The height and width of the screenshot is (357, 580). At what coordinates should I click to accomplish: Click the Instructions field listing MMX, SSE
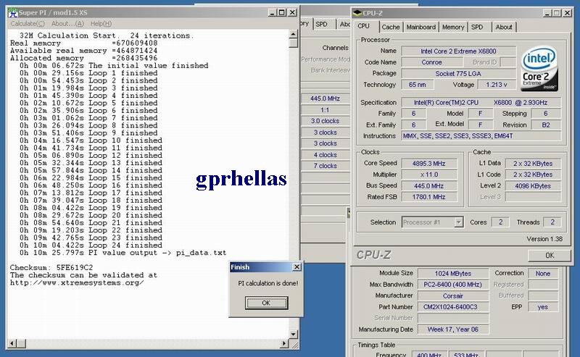481,136
